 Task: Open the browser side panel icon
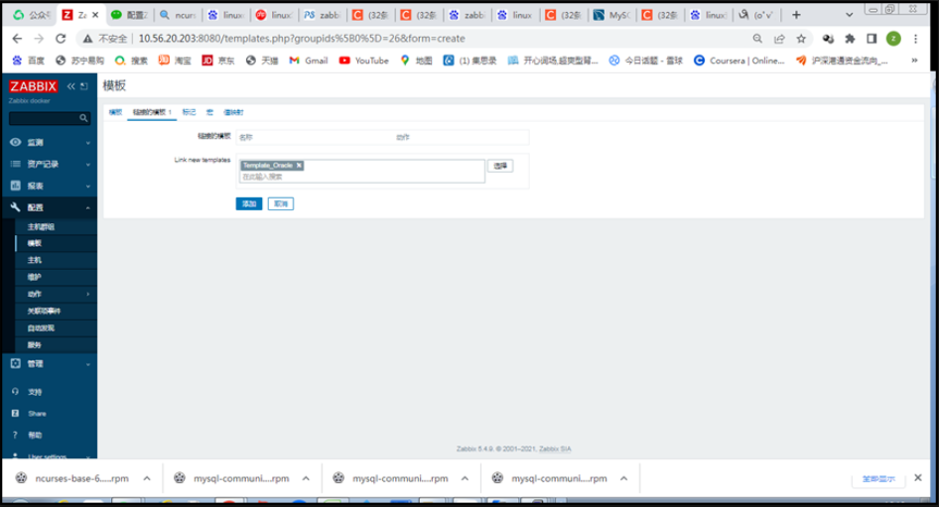click(x=872, y=39)
